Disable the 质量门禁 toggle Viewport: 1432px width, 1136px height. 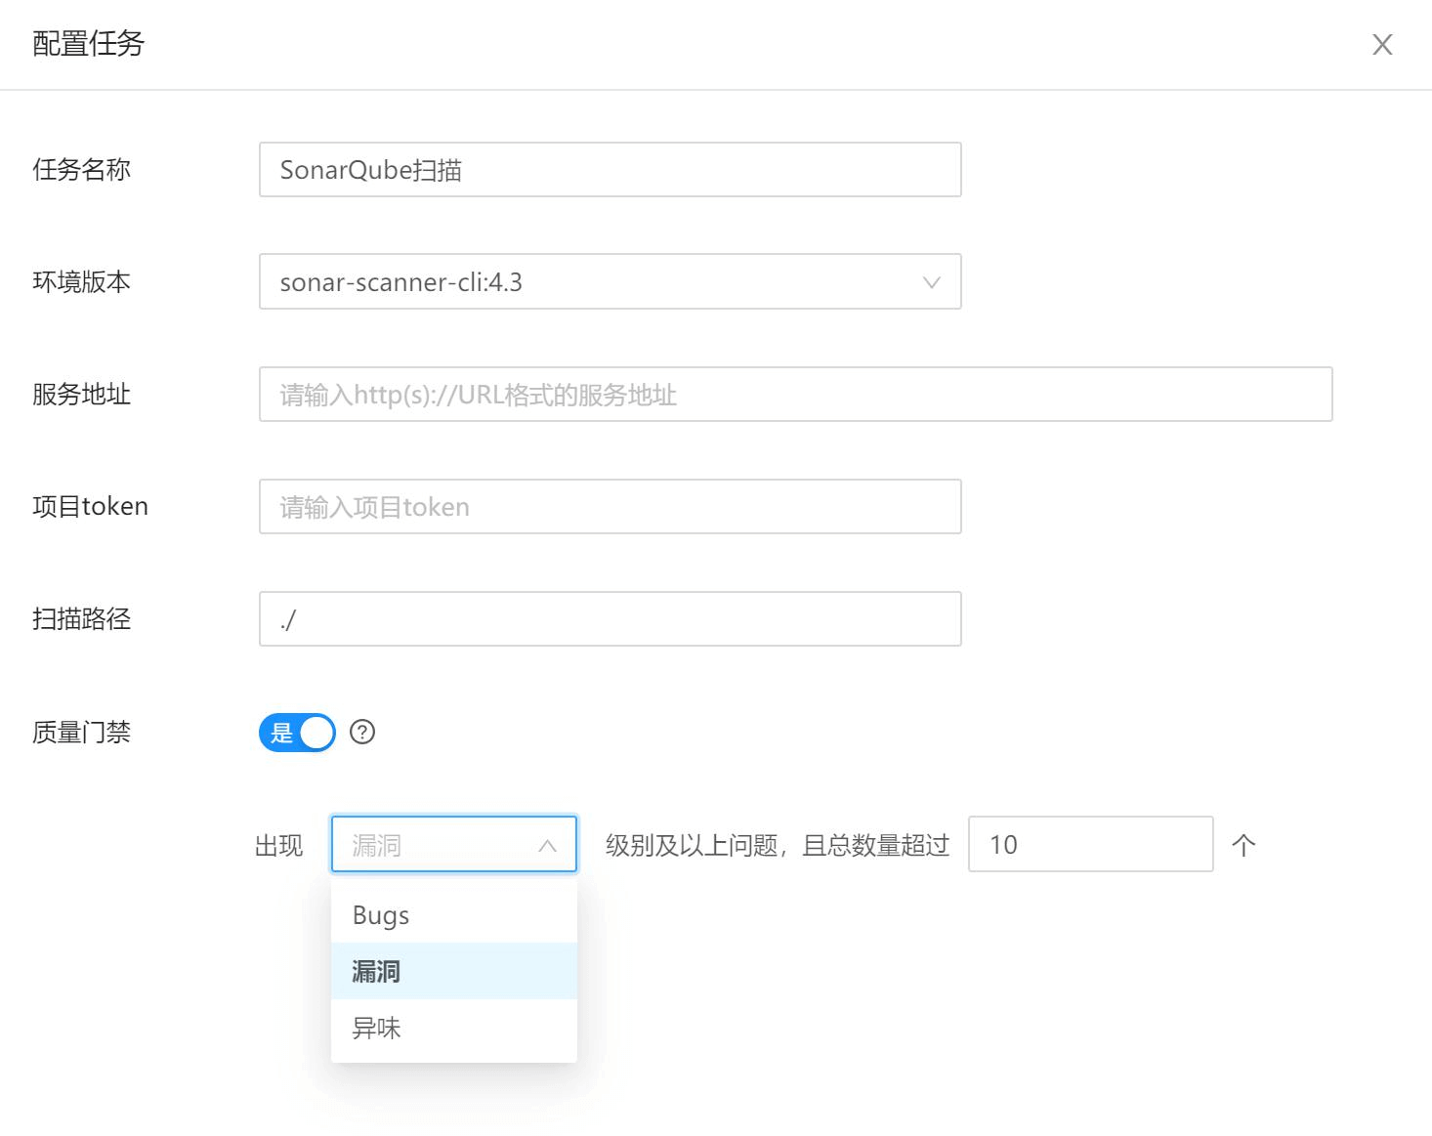(296, 733)
